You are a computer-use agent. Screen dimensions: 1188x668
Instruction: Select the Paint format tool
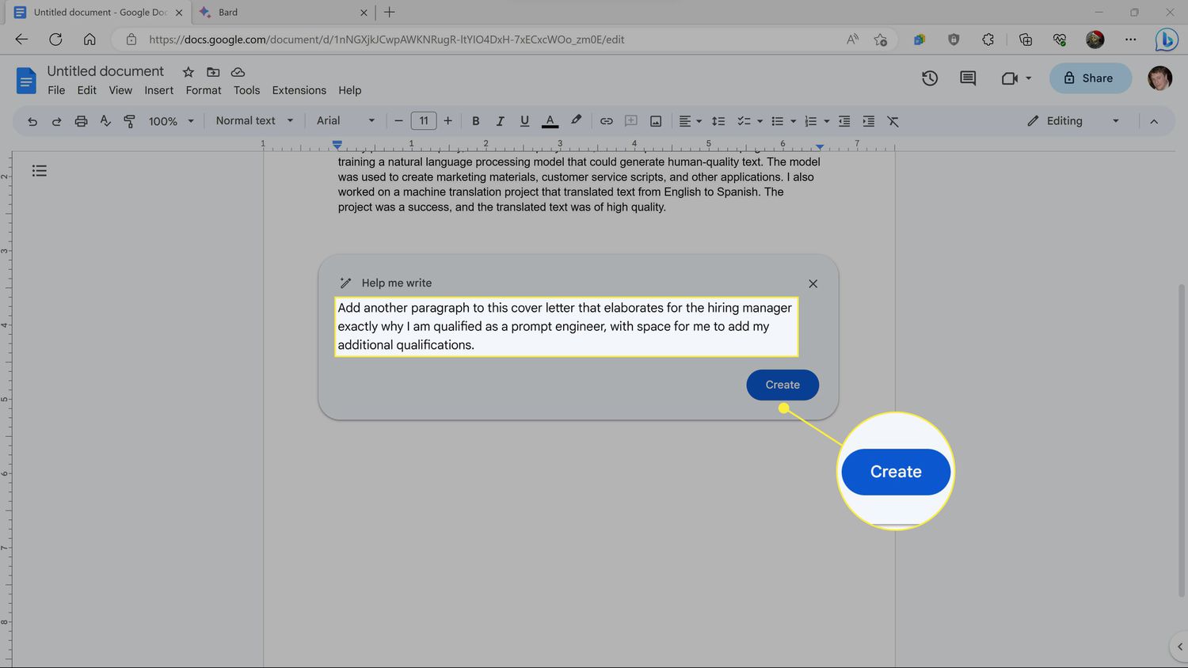[x=129, y=121]
